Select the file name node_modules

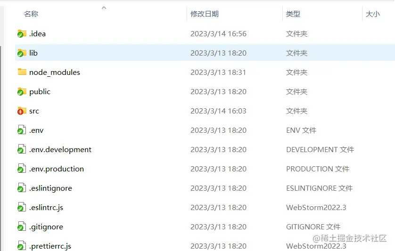click(55, 72)
